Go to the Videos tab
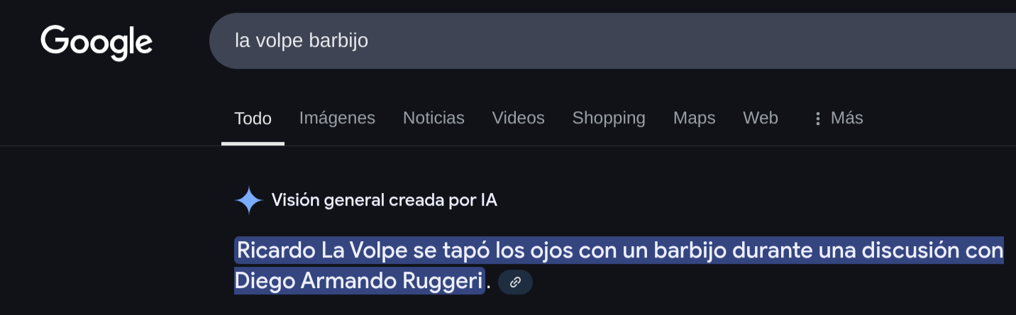 coord(518,118)
